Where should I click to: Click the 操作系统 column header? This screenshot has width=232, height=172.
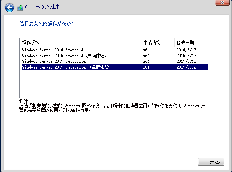click(x=80, y=43)
